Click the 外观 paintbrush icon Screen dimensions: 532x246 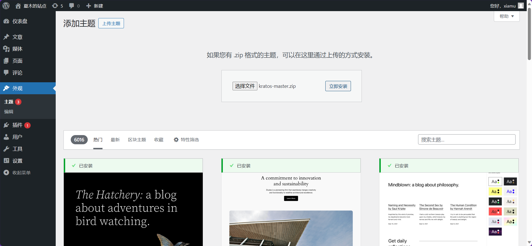tap(6, 88)
